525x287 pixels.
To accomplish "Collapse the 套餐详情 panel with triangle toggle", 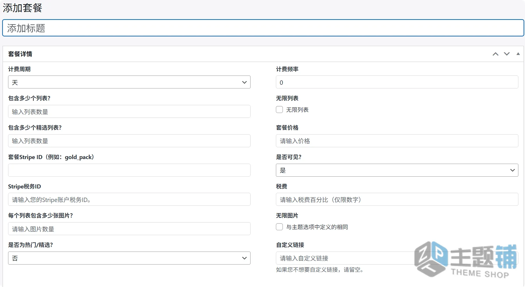I will point(518,54).
